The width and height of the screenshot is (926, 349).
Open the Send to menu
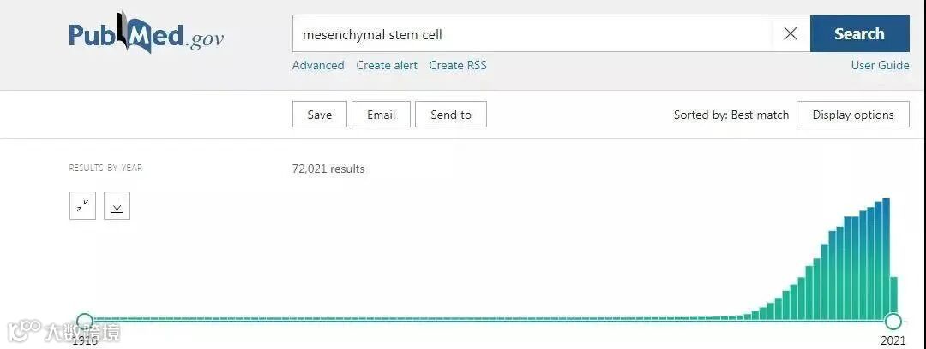[x=451, y=115]
